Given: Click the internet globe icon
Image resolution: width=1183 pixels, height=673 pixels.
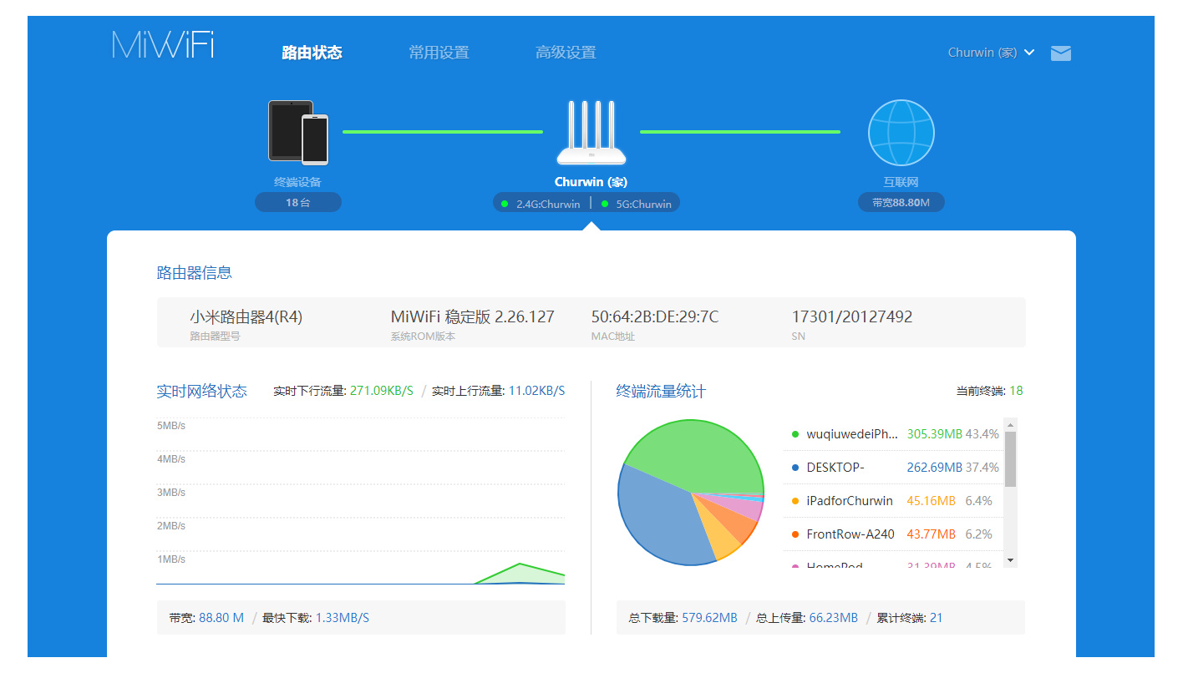Looking at the screenshot, I should pos(901,133).
